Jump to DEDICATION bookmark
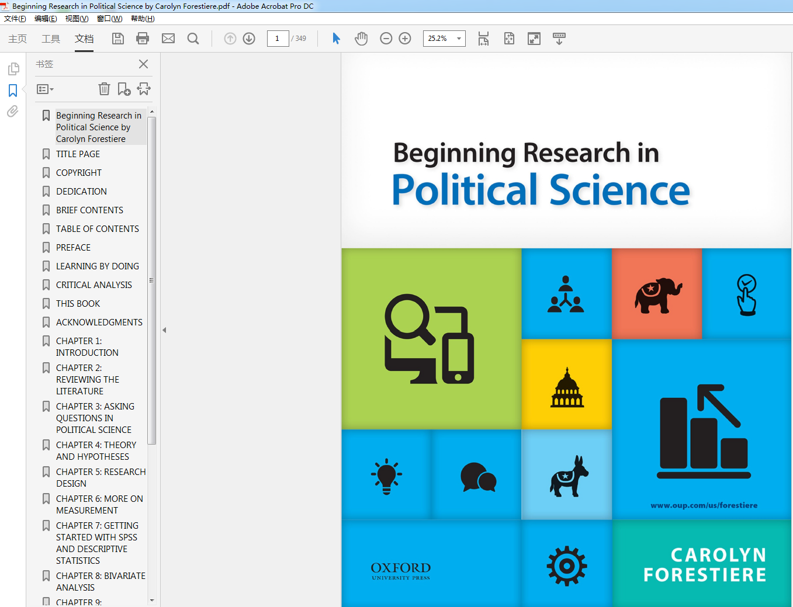 (x=81, y=192)
